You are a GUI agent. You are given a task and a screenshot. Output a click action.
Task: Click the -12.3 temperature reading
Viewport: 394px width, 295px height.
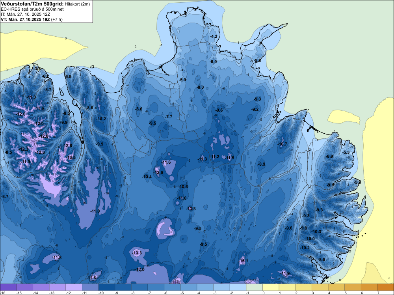[24, 149]
